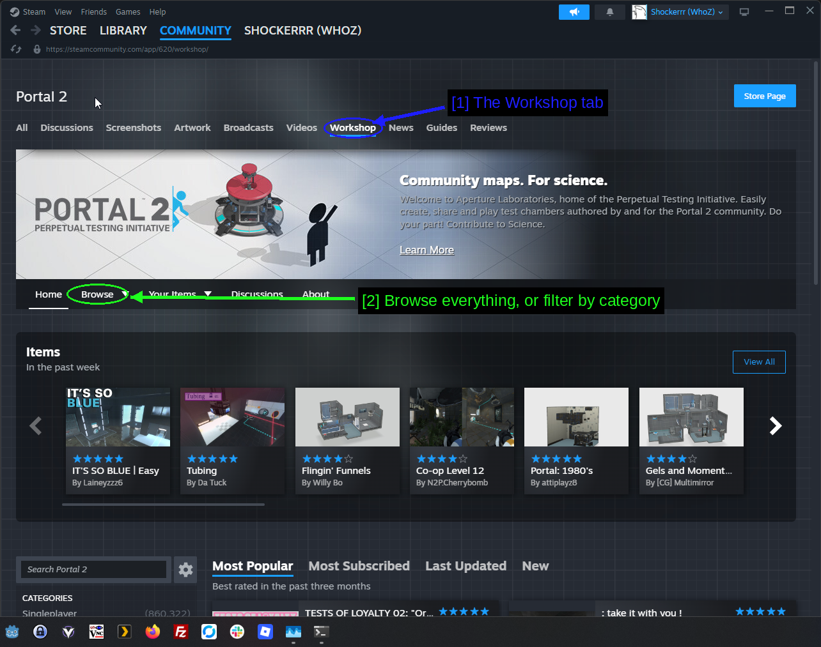The image size is (821, 647).
Task: Switch to the Most Subscribed tab
Action: click(x=359, y=567)
